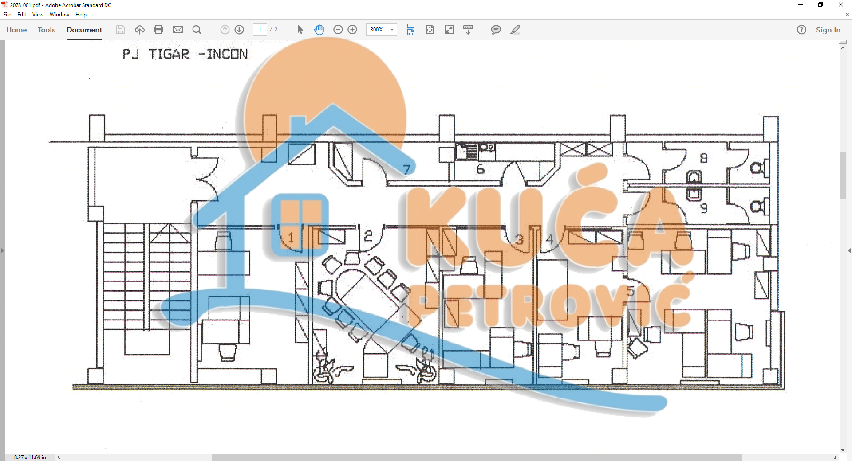The height and width of the screenshot is (461, 852).
Task: Click the vertical scrollbar thumb
Action: coord(843,175)
